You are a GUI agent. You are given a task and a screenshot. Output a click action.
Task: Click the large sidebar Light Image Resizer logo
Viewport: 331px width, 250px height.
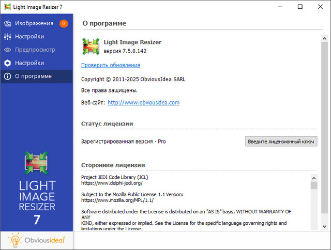pyautogui.click(x=37, y=163)
